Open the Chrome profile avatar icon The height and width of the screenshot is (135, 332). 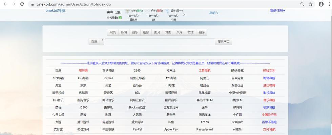[321, 4]
